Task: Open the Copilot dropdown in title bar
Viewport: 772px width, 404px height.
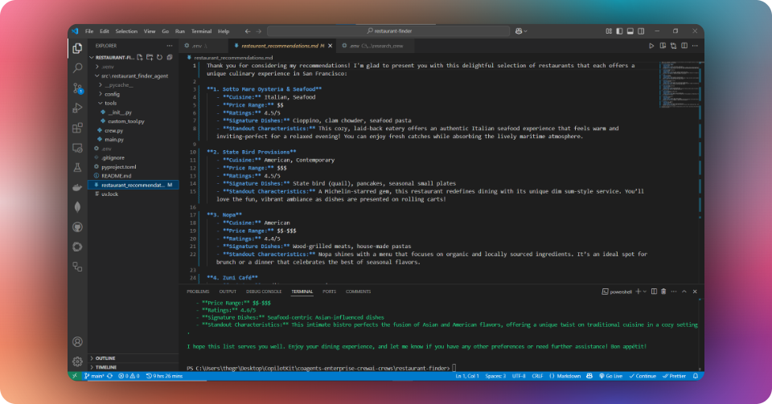Action: (x=521, y=31)
